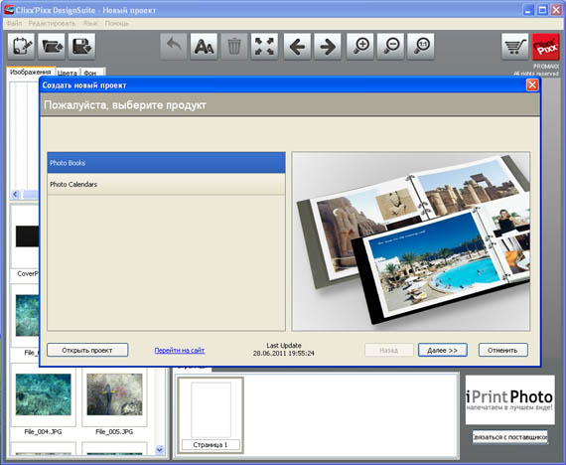This screenshot has width=566, height=465.
Task: Click the Далее >> button
Action: click(x=443, y=350)
